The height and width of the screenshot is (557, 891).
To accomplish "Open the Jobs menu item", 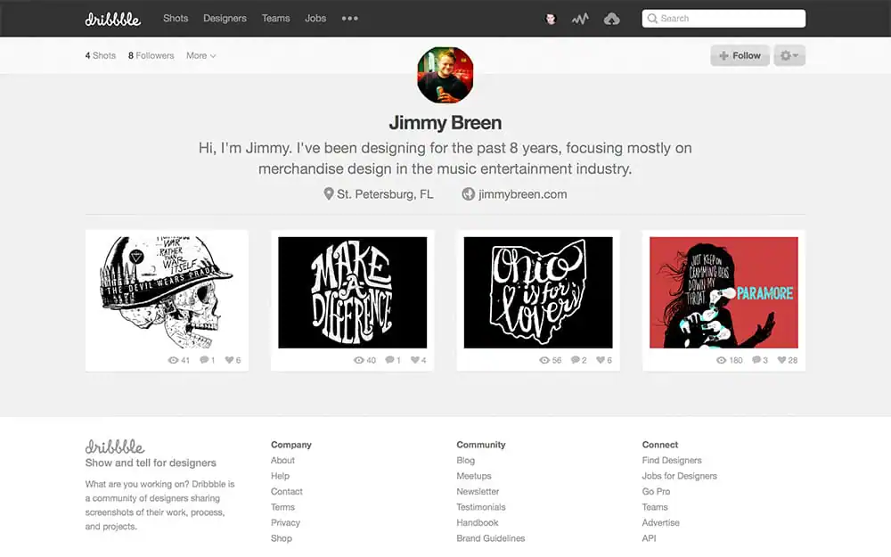I will (x=315, y=18).
